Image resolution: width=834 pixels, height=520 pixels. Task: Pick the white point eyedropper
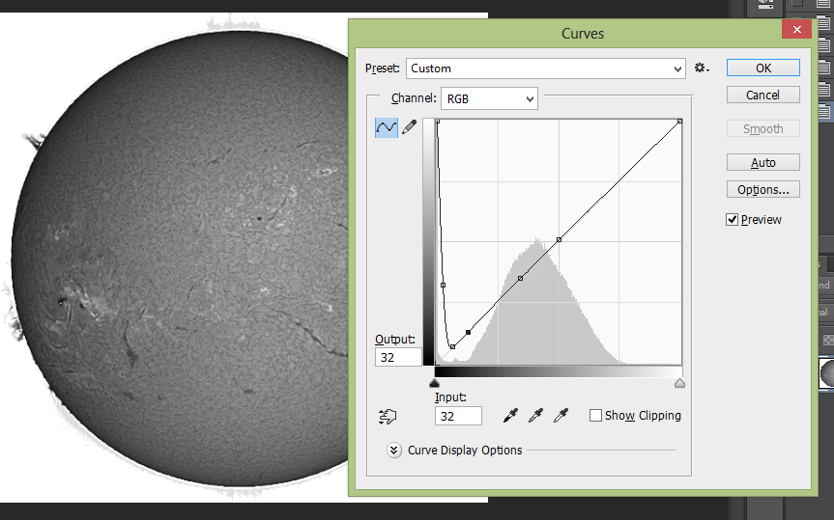tap(561, 416)
